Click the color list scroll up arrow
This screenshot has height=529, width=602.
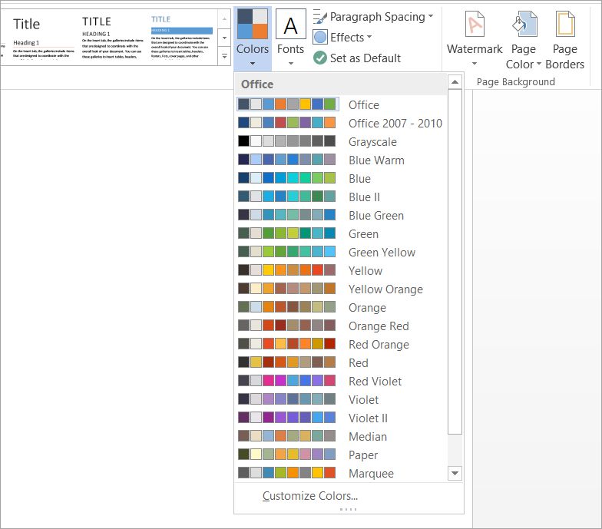(x=455, y=81)
